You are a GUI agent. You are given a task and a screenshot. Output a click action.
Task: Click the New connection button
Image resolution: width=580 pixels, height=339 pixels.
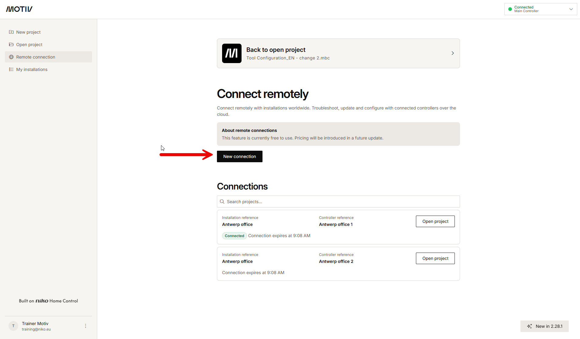click(x=240, y=156)
